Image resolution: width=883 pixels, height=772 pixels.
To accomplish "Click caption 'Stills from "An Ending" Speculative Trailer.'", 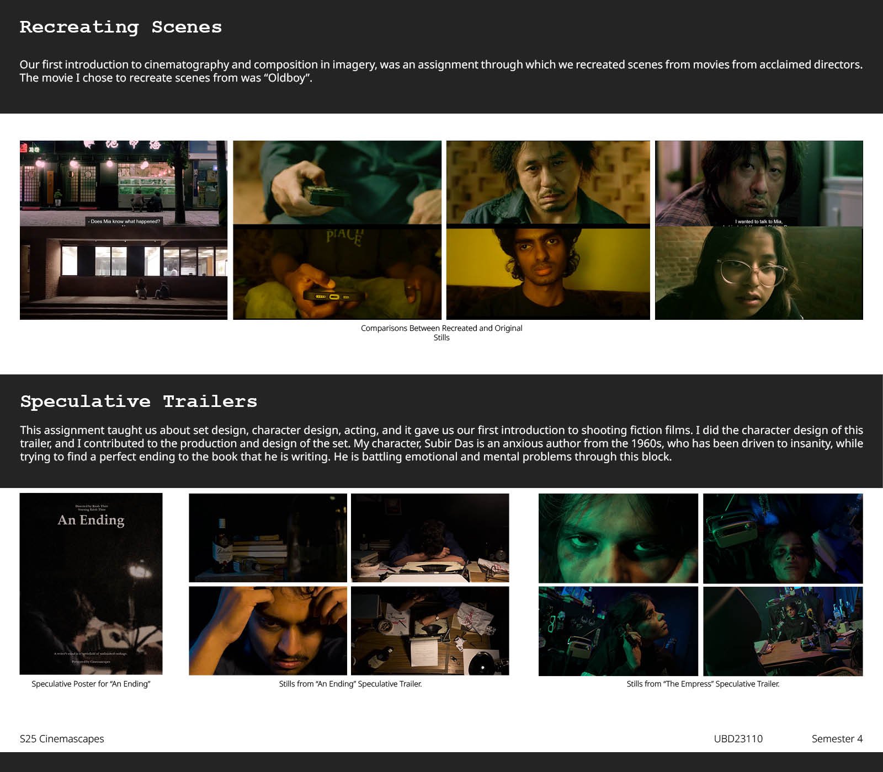I will pyautogui.click(x=350, y=684).
